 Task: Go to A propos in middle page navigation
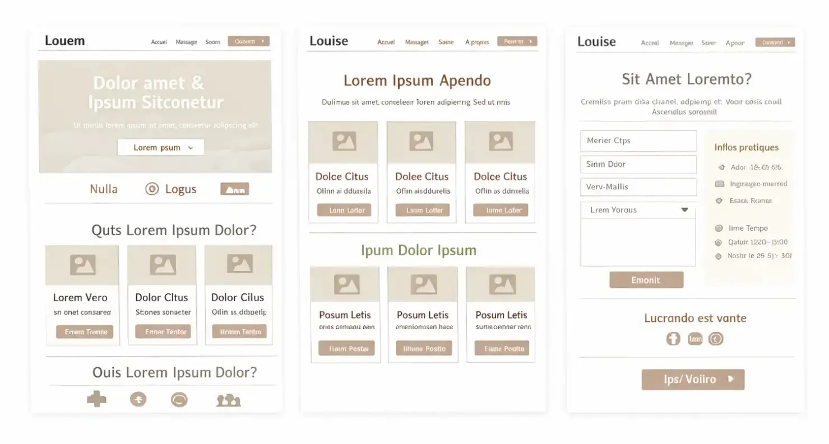(476, 43)
